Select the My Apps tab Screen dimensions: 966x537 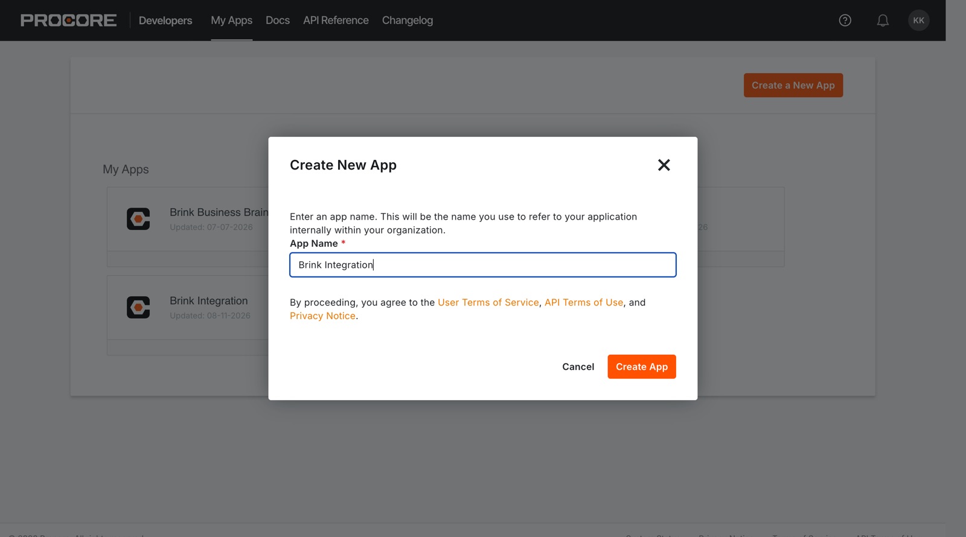point(231,21)
